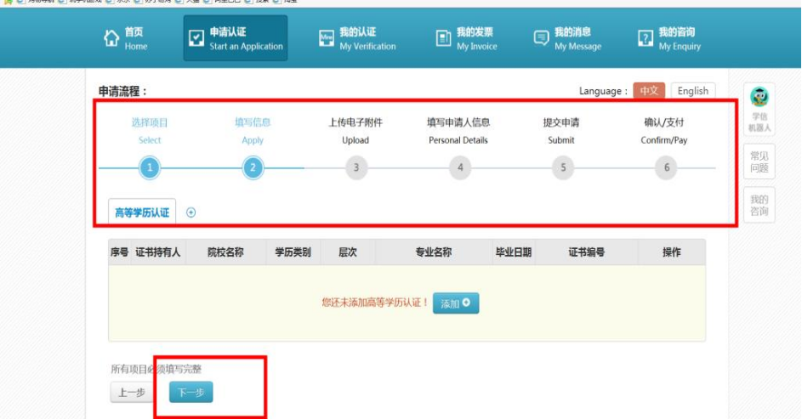
Task: Click the 学信机器人 robot avatar
Action: point(759,97)
